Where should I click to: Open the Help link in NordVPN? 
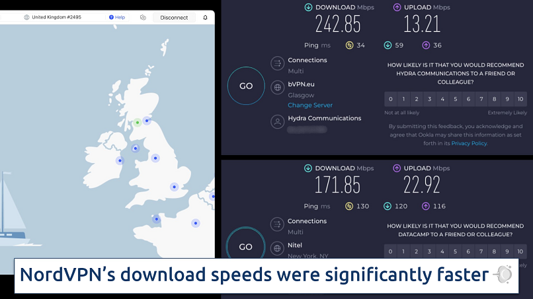coord(117,18)
